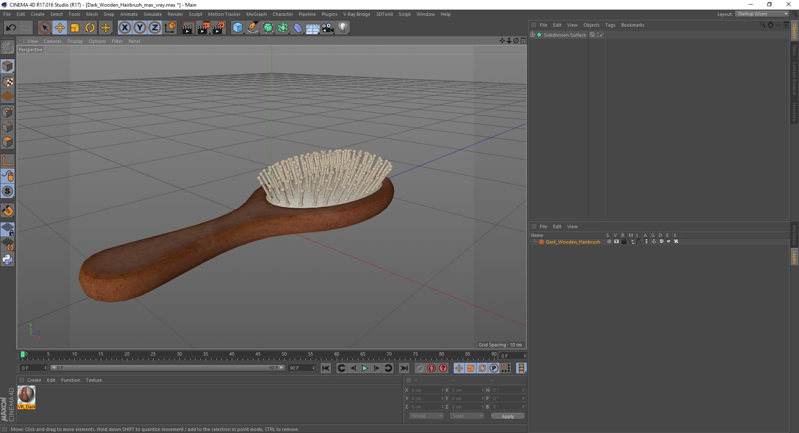Open Scale mode dropdown

tap(466, 416)
